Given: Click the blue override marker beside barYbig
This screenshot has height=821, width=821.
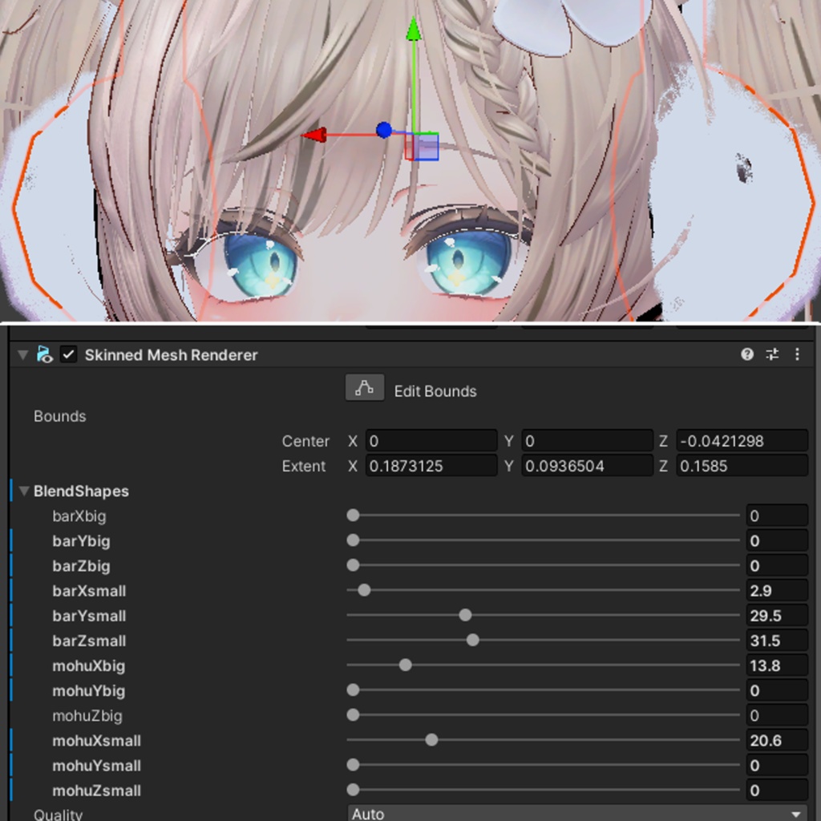Looking at the screenshot, I should click(x=10, y=541).
